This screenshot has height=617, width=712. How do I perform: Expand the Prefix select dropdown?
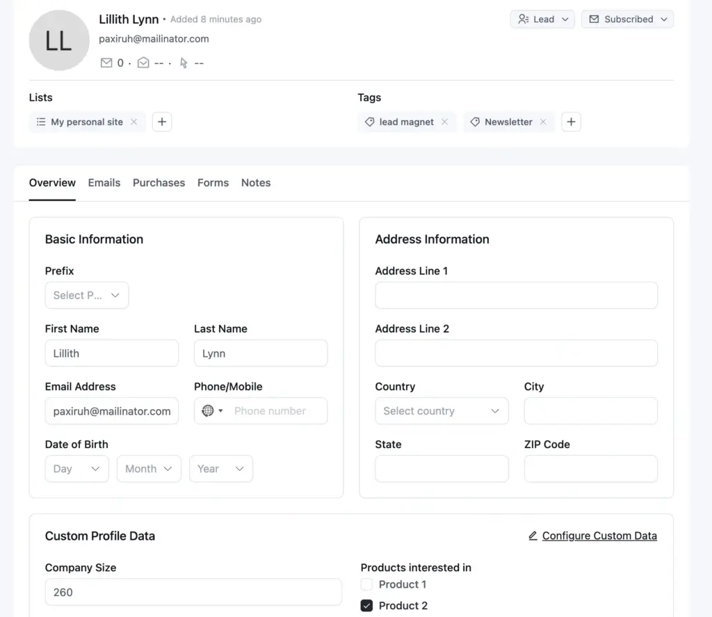[87, 296]
